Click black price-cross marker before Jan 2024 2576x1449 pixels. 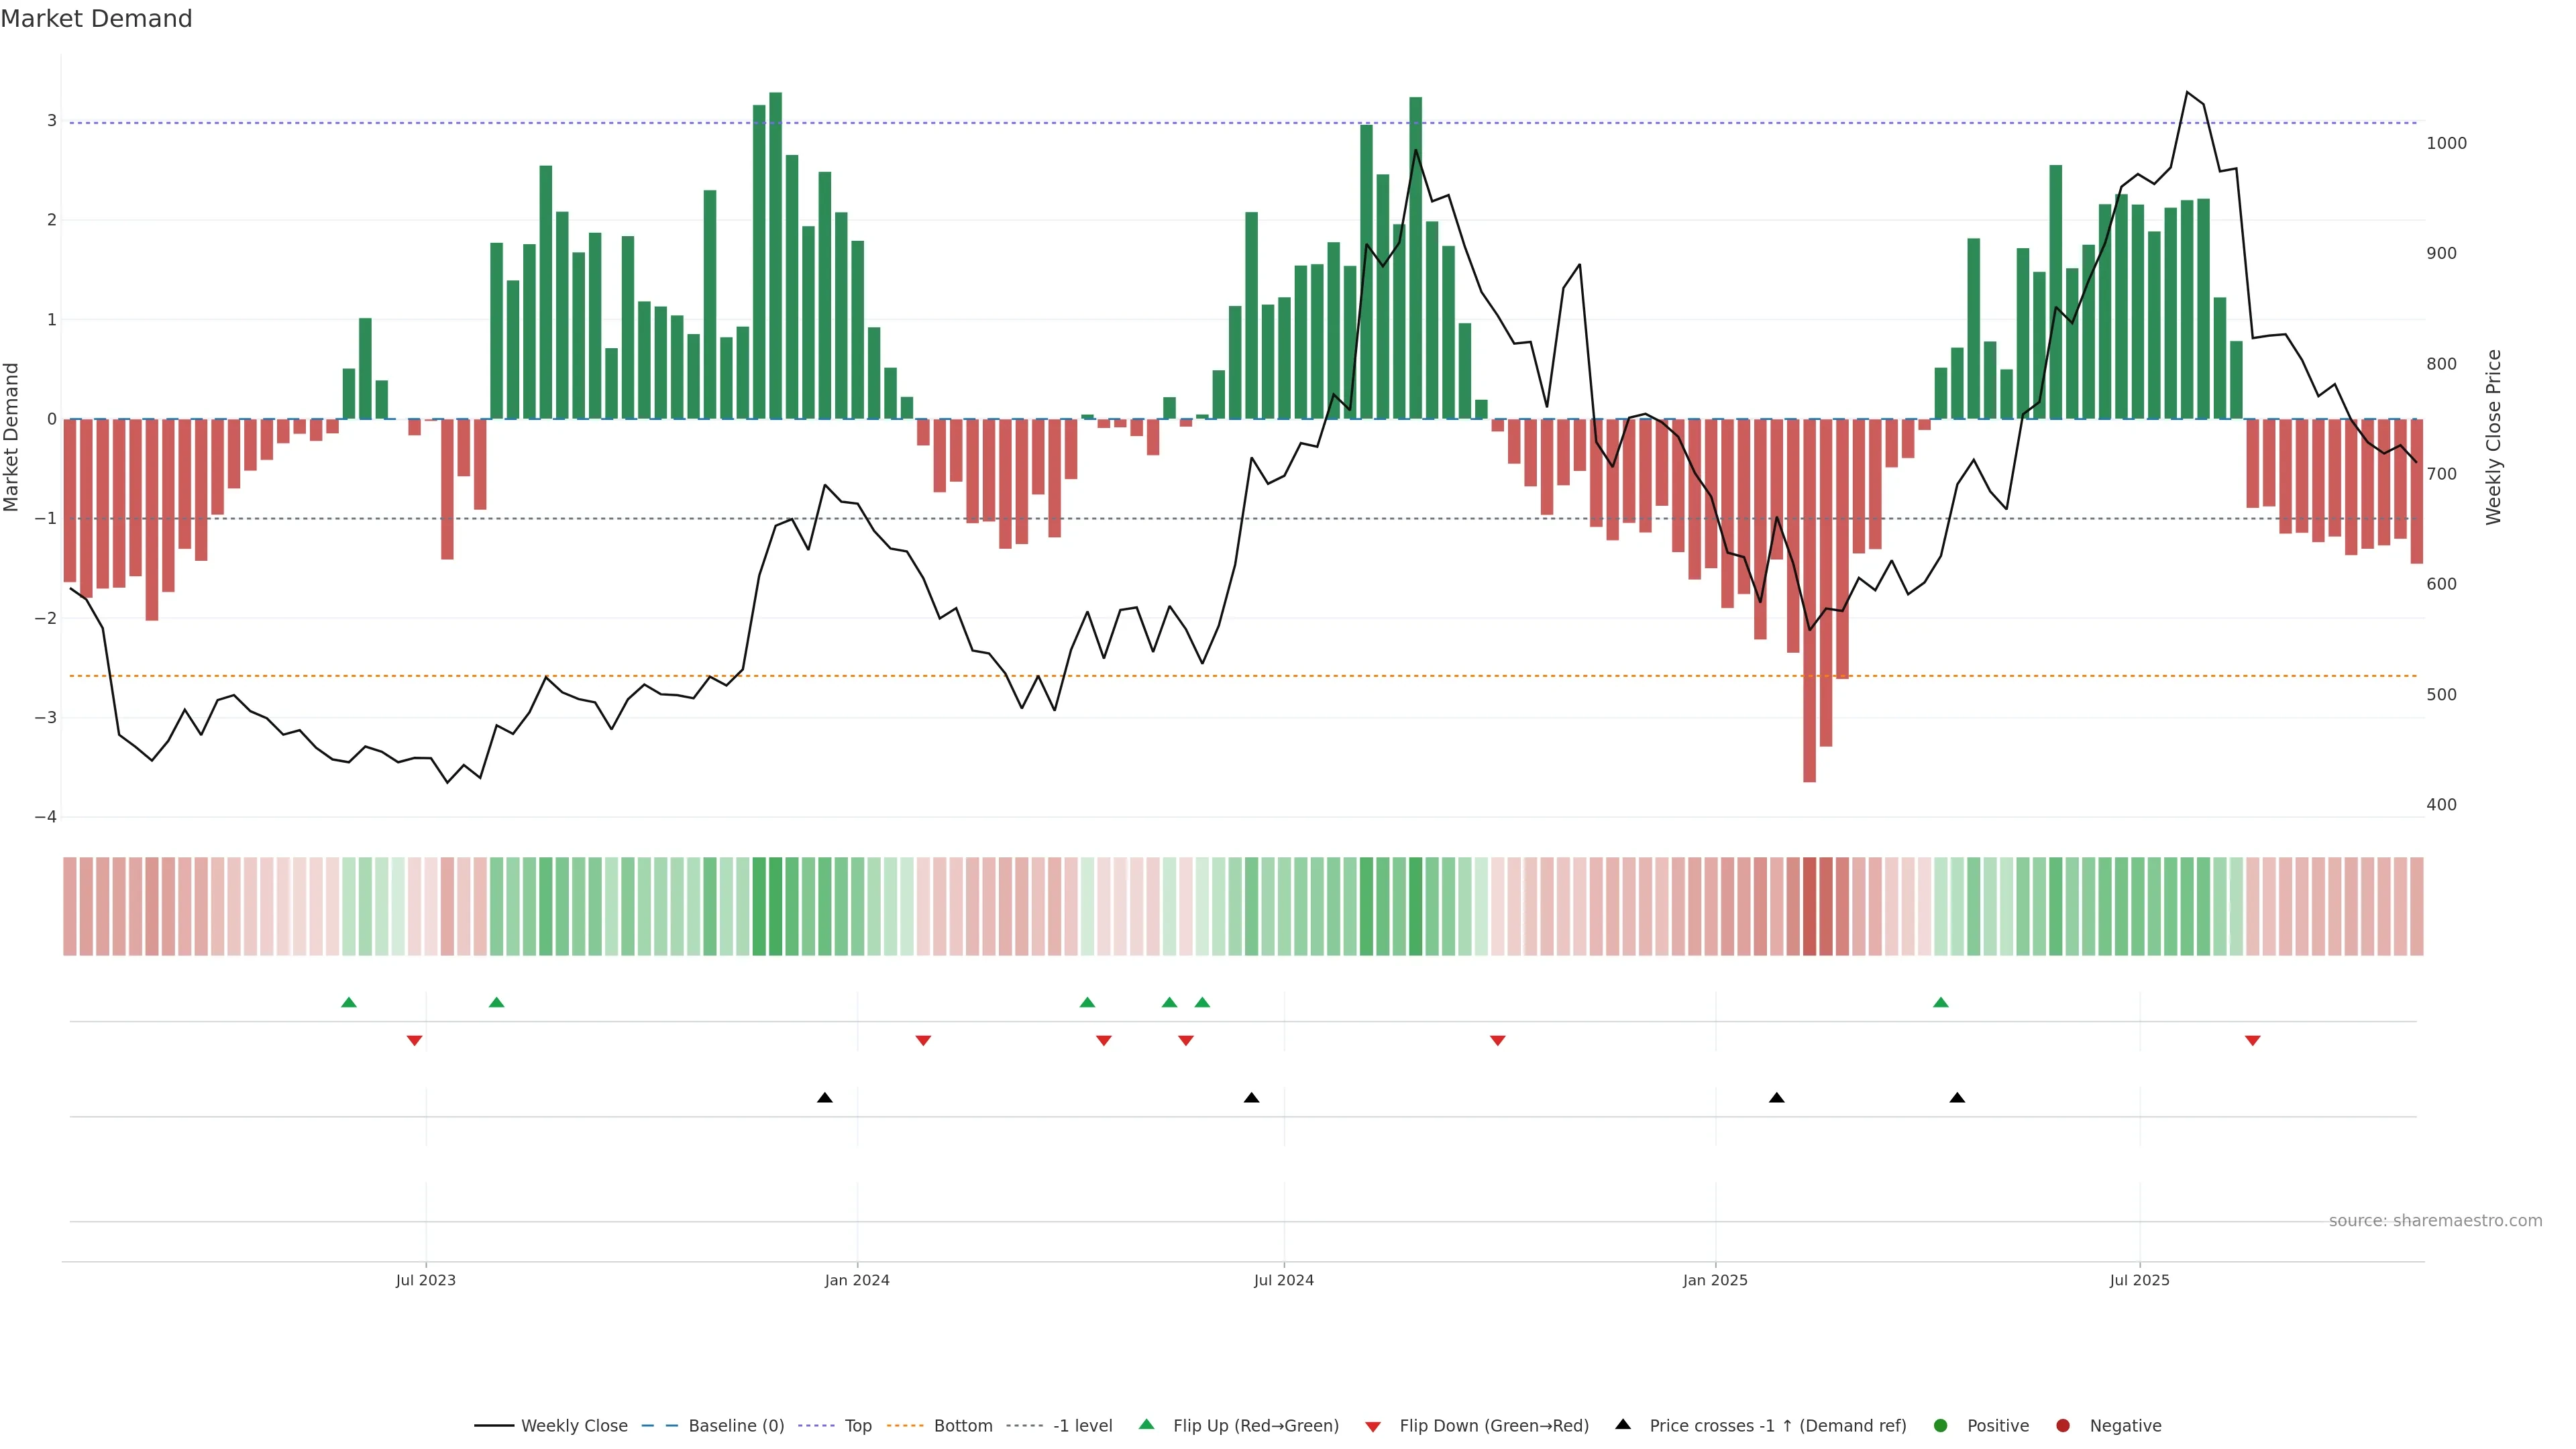pyautogui.click(x=825, y=1098)
